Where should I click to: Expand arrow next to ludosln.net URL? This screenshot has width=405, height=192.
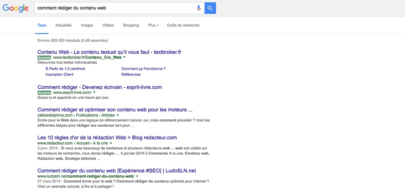[137, 176]
